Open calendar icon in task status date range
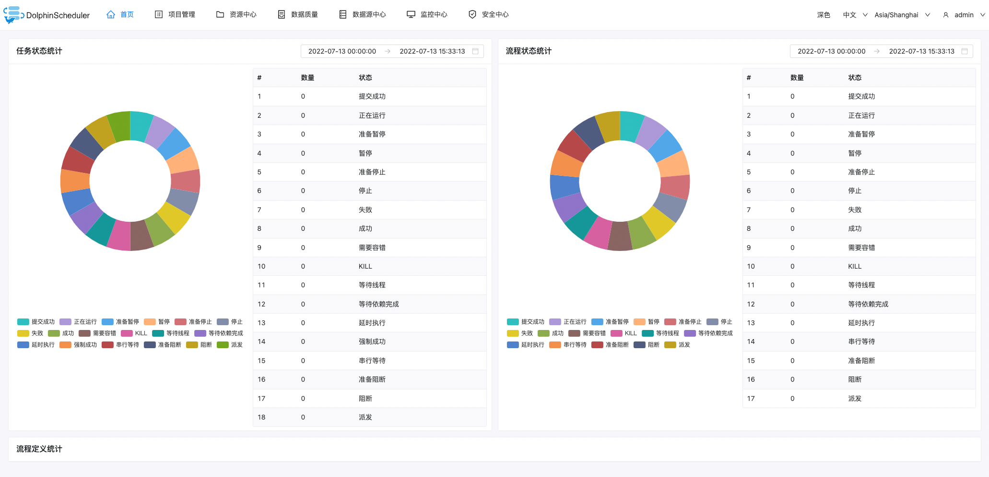989x477 pixels. tap(475, 51)
